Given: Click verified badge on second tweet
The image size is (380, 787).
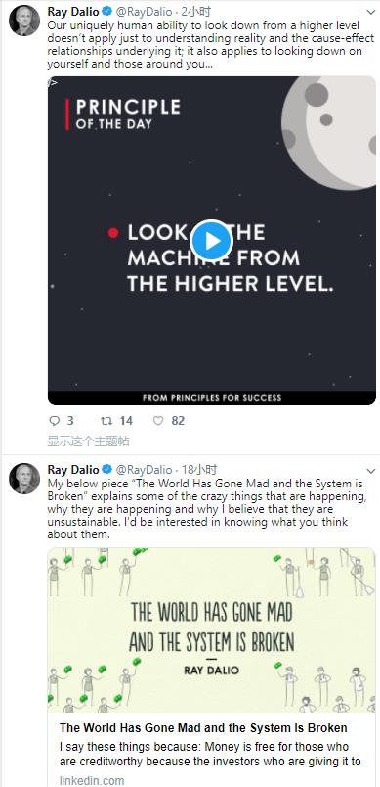Looking at the screenshot, I should (106, 469).
